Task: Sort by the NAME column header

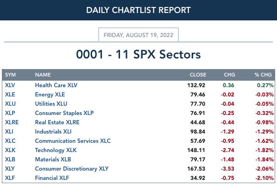Action: 43,75
